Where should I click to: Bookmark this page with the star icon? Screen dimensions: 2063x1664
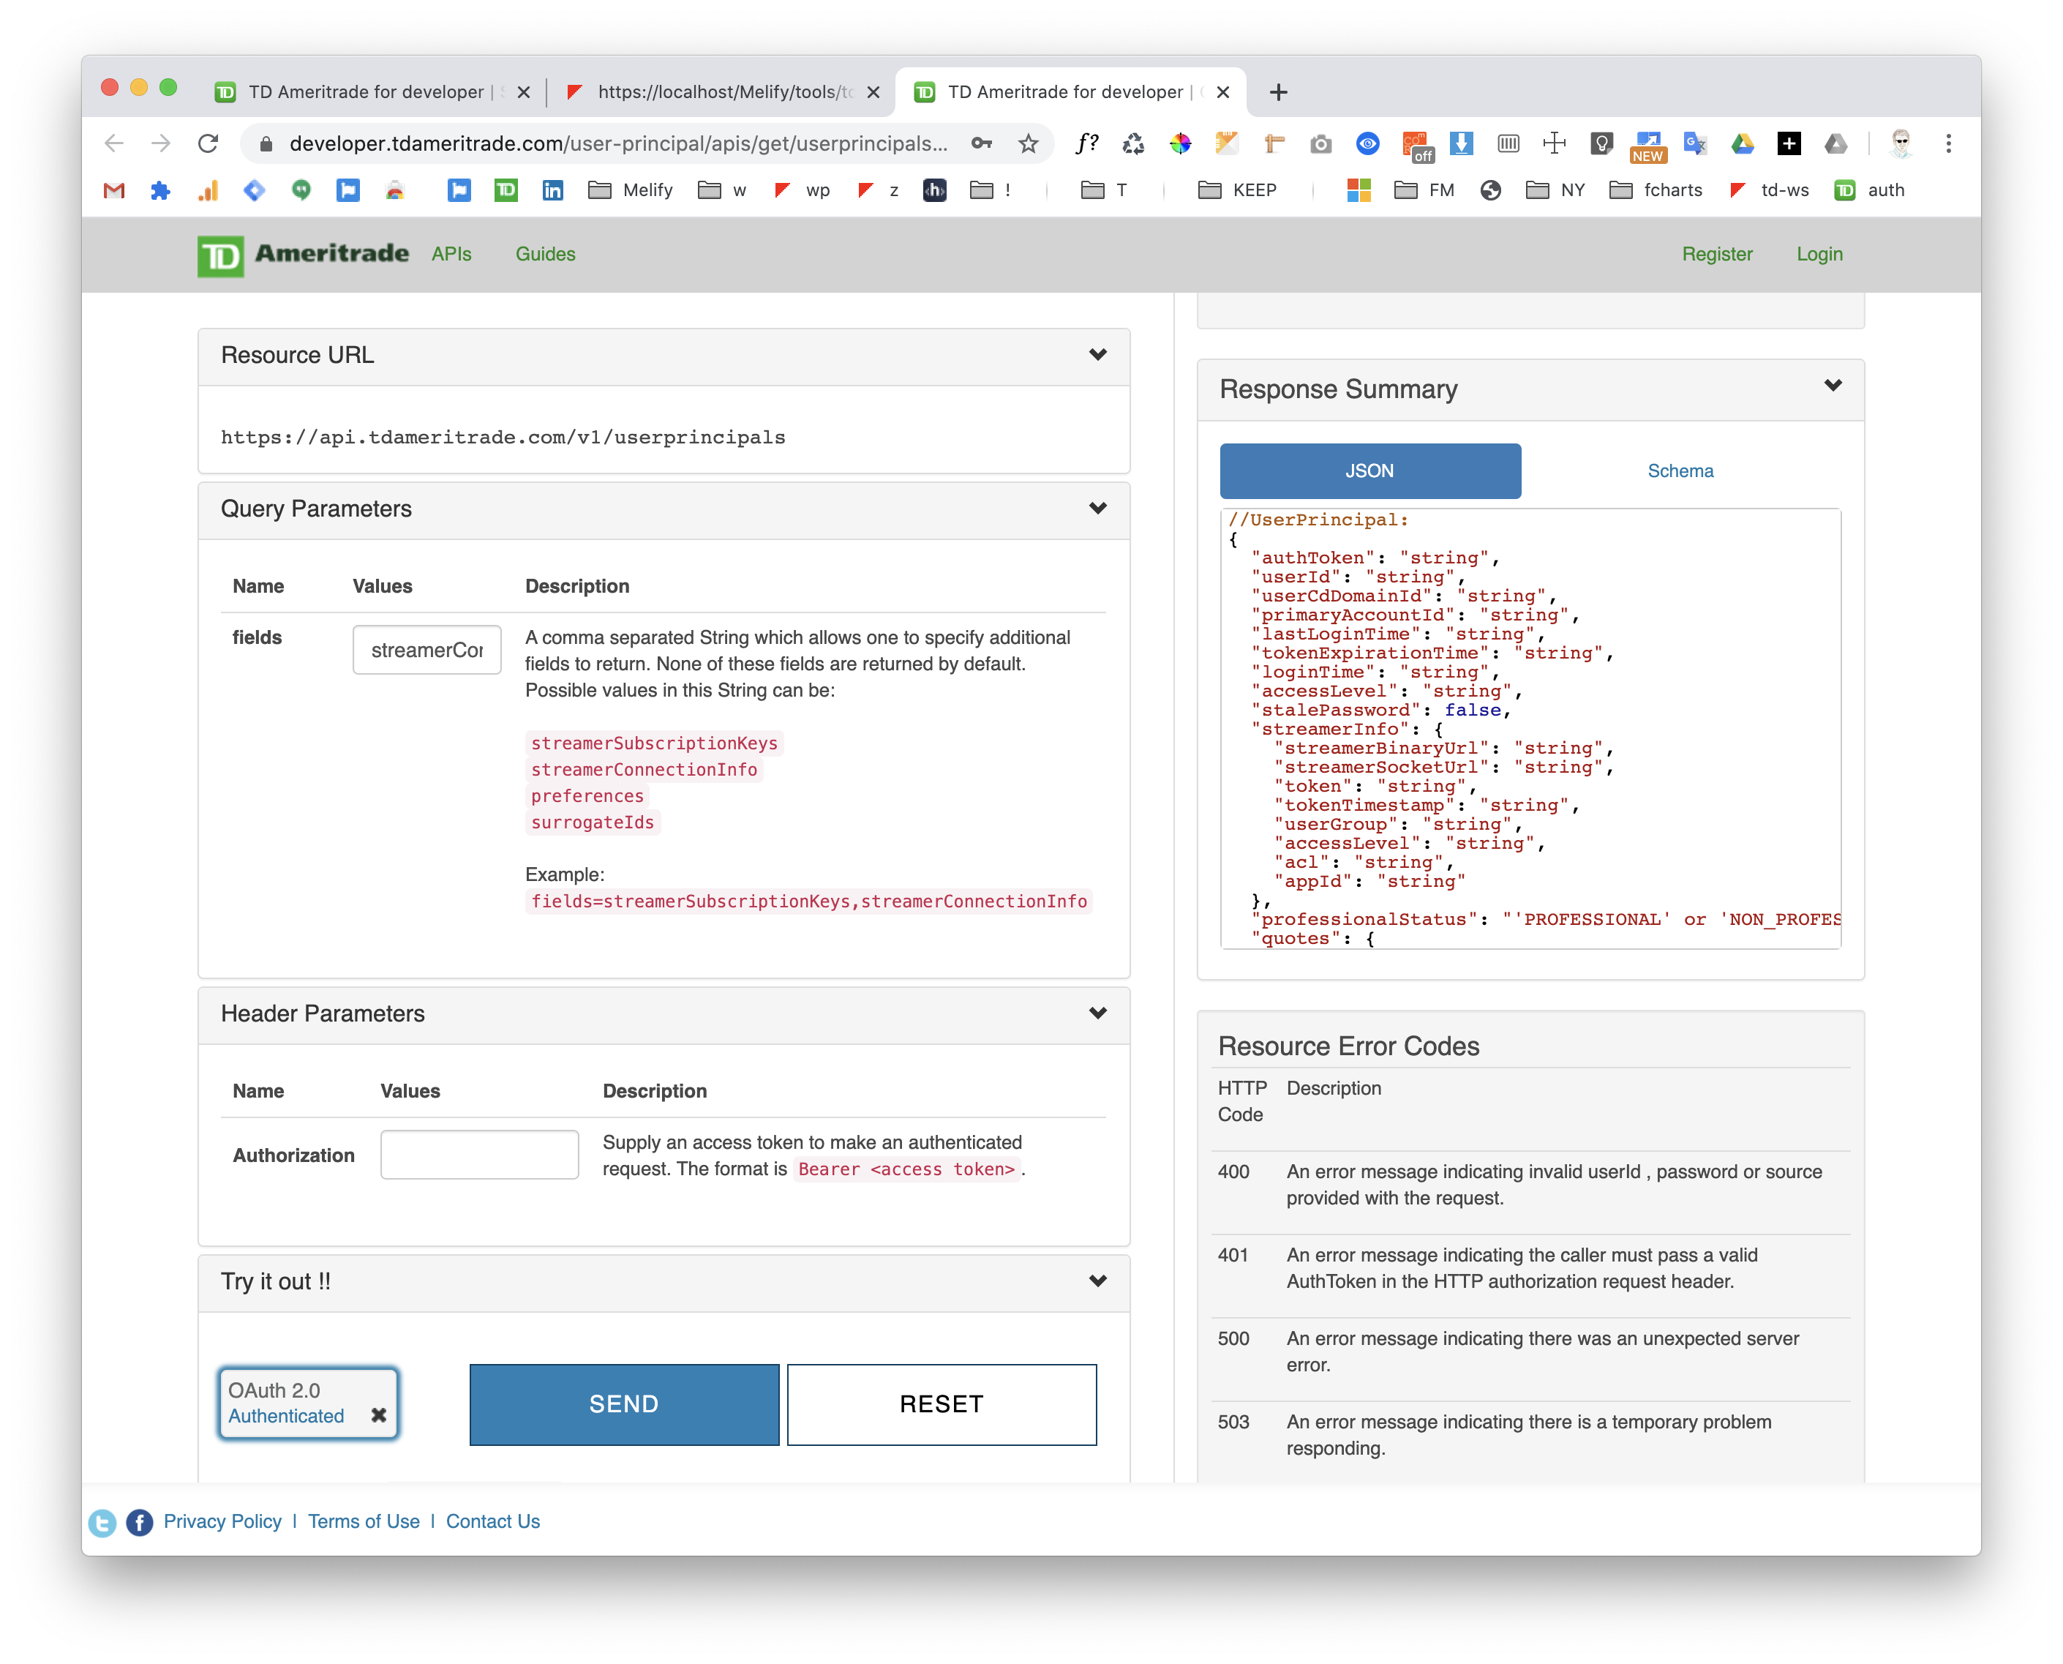pos(1028,143)
